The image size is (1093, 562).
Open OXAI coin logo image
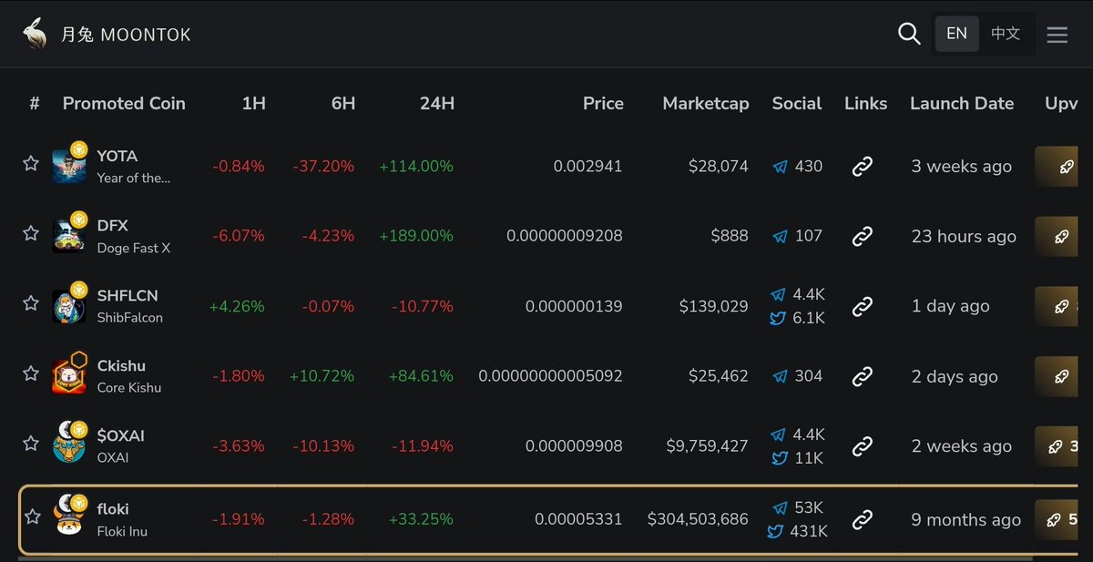69,444
